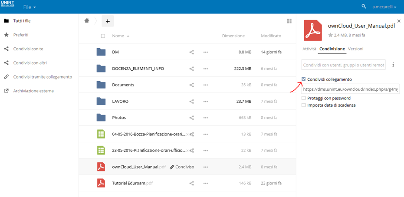The width and height of the screenshot is (404, 197).
Task: Enable Proteggi con password
Action: (x=303, y=98)
